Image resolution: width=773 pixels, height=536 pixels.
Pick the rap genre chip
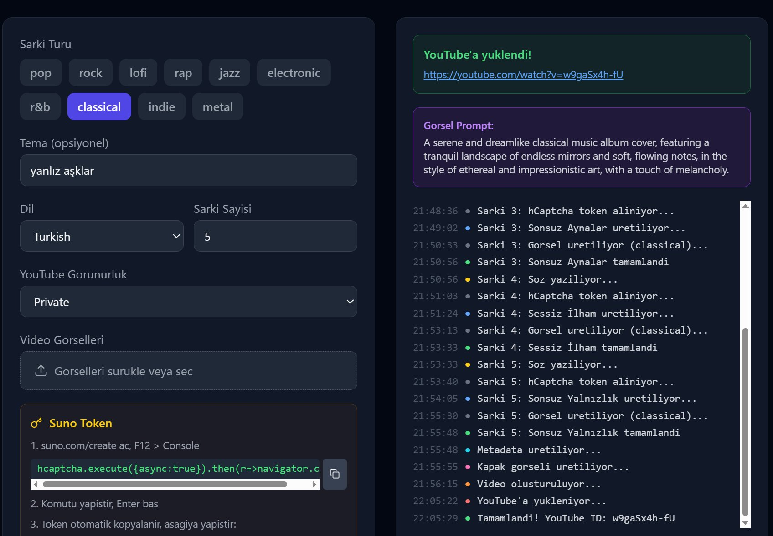(183, 72)
